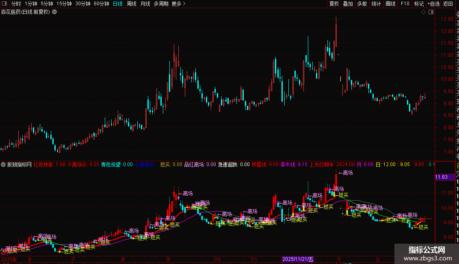Image resolution: width=459 pixels, height=264 pixels.
Task: Open the 股朋指标网 indicator dropdown circle
Action: 3,164
